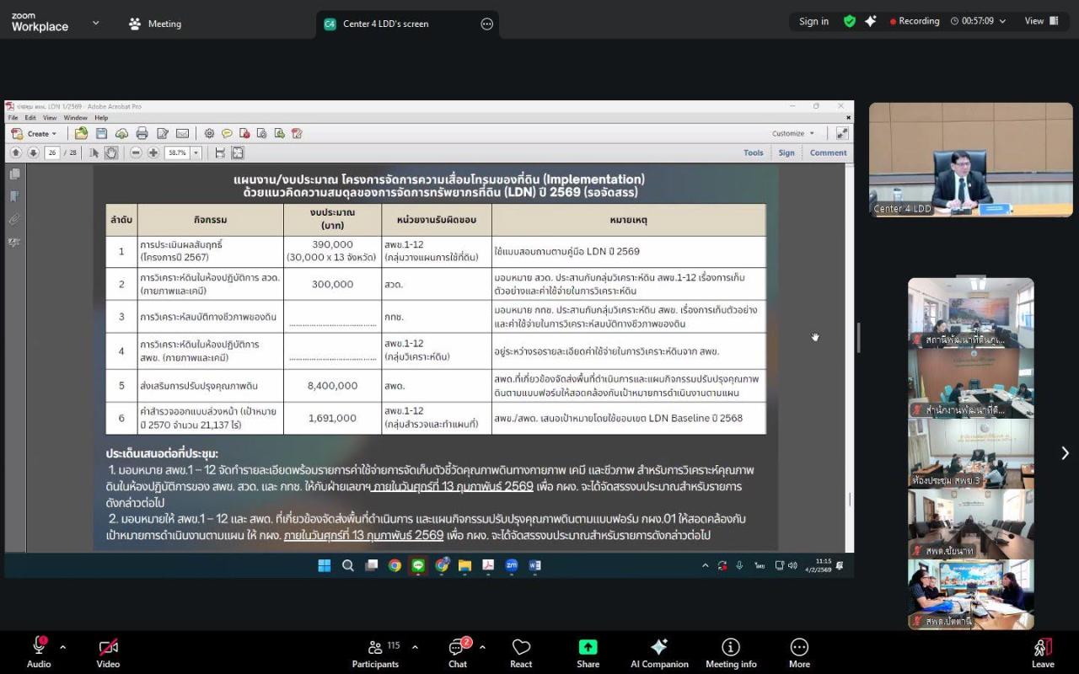The image size is (1079, 674).
Task: Open the Help menu in Acrobat
Action: click(x=101, y=118)
